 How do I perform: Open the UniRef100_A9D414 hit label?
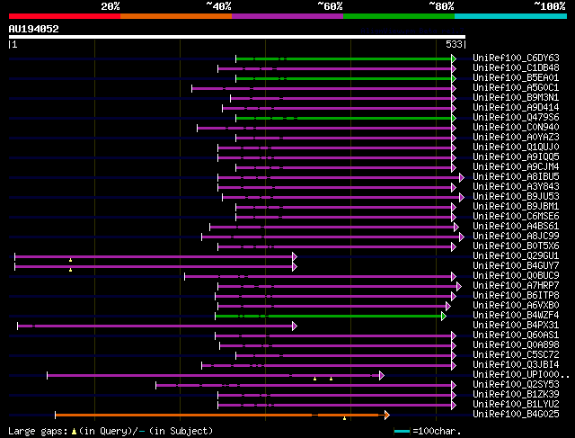[516, 108]
